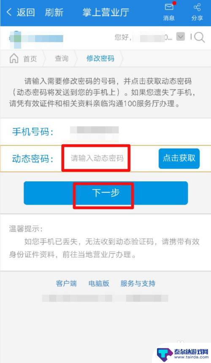The image size is (211, 363).
Task: Select the 修改密码 breadcrumb tab
Action: click(x=100, y=58)
